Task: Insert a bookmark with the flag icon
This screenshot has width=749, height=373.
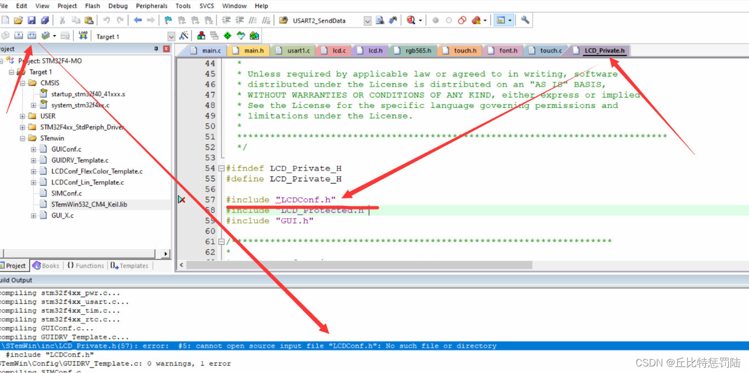Action: (168, 20)
